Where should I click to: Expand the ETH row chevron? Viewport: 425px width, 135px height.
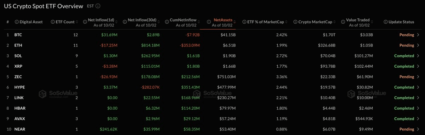click(418, 45)
